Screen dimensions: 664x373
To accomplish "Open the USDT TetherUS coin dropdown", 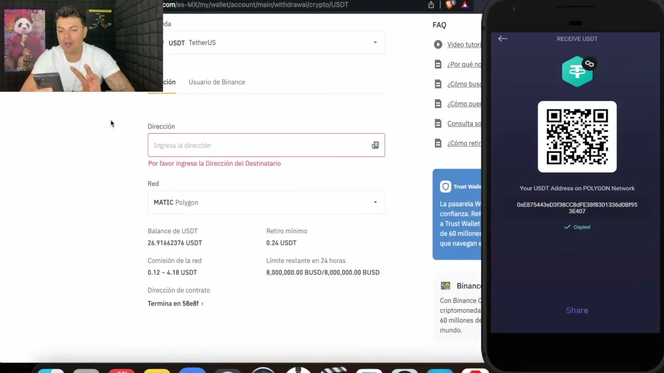I will point(273,42).
